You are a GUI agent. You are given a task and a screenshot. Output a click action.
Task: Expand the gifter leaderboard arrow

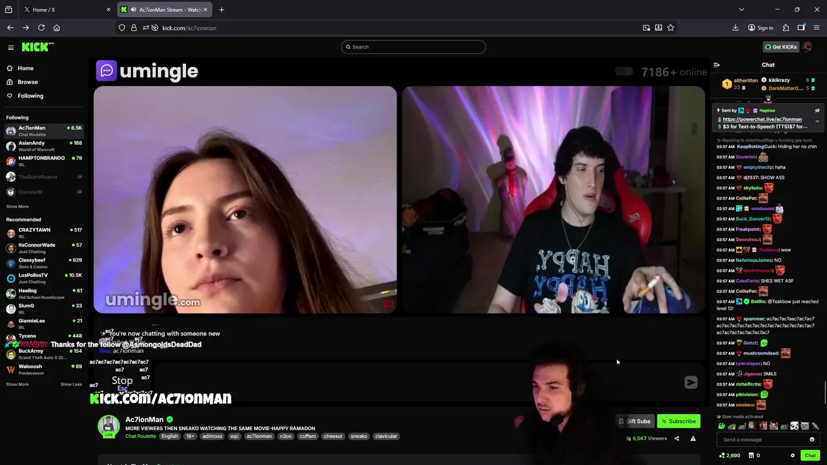point(768,99)
